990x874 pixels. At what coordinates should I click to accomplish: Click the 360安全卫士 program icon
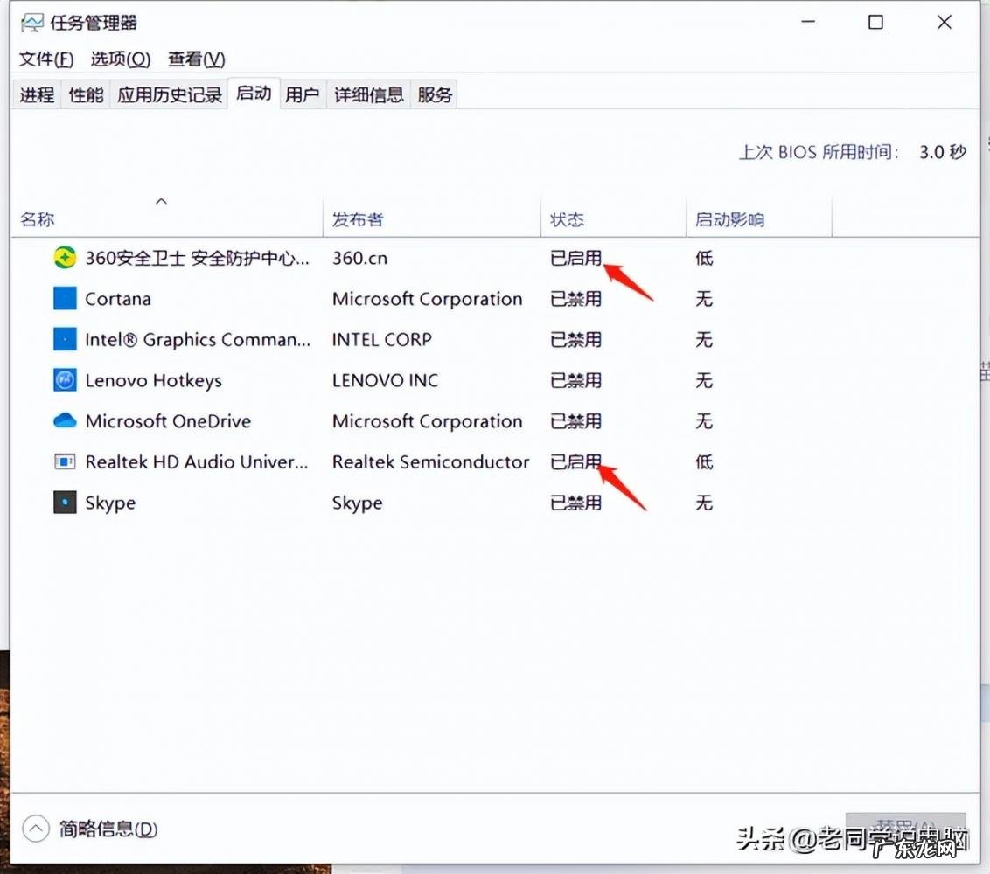(65, 258)
